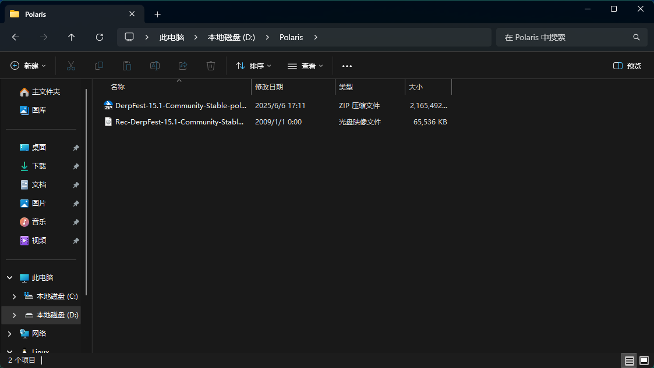Click 本地磁盘 (D:) in the address bar
Image resolution: width=654 pixels, height=368 pixels.
(x=231, y=37)
